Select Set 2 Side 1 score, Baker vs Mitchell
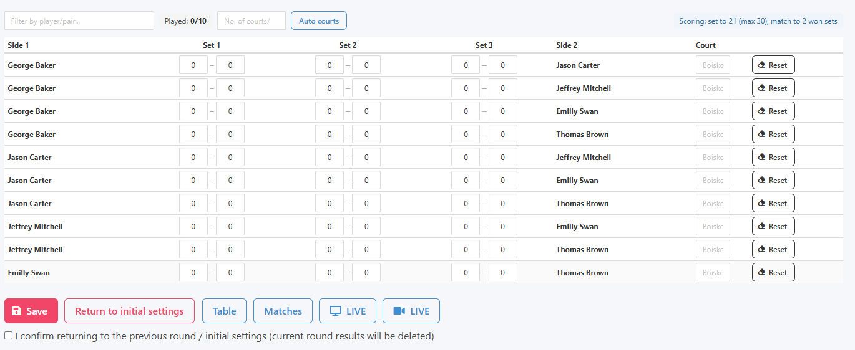 tap(330, 88)
